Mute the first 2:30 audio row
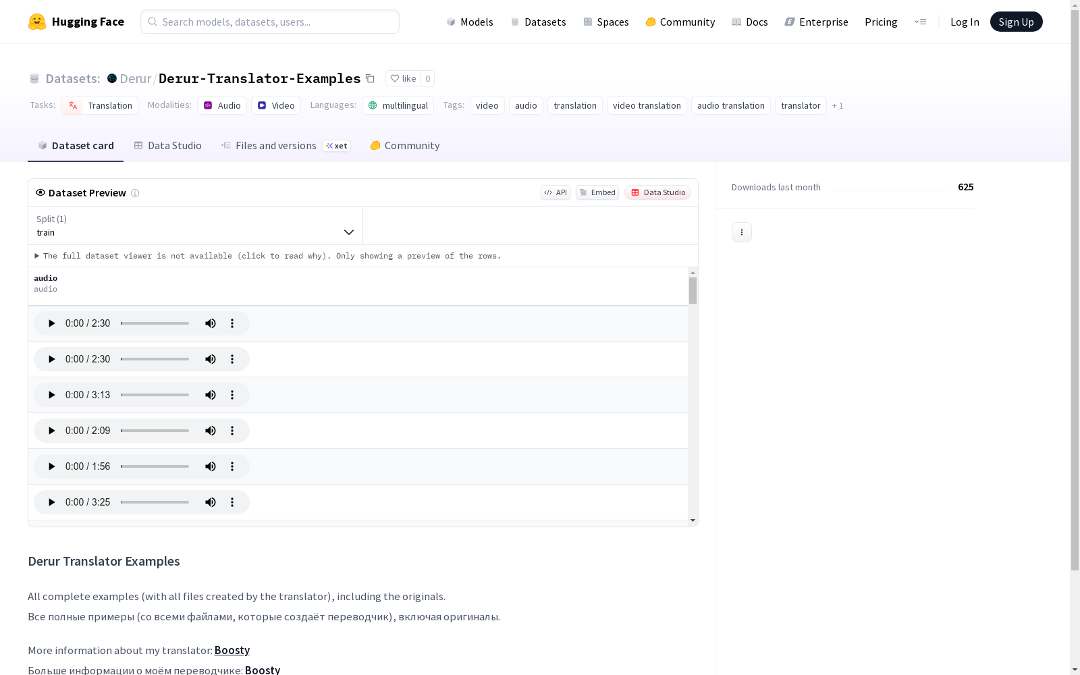 click(211, 323)
